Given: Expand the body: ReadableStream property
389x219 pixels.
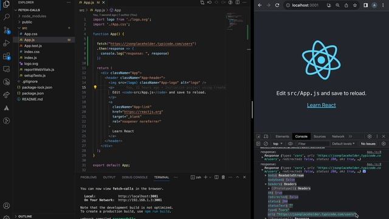Looking at the screenshot, I should (266, 176).
